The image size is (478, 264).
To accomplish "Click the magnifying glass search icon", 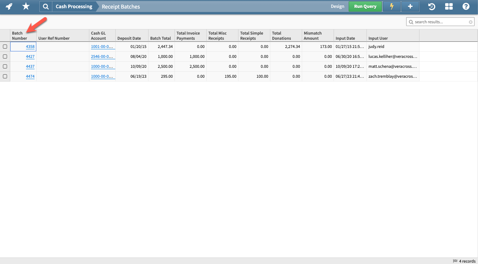I will point(46,6).
